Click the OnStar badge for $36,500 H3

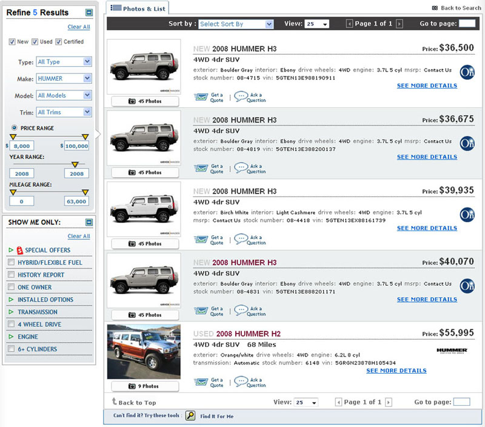[467, 72]
